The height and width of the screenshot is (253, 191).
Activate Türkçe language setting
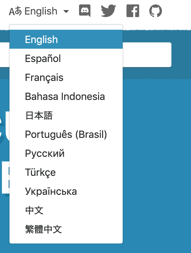pyautogui.click(x=40, y=172)
